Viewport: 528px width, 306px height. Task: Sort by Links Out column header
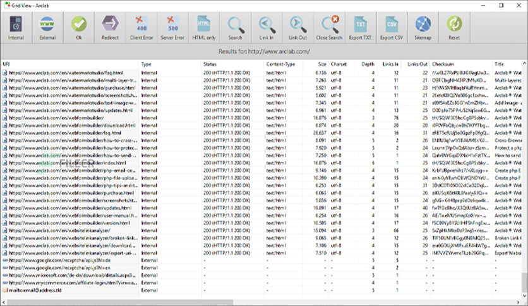(x=416, y=64)
